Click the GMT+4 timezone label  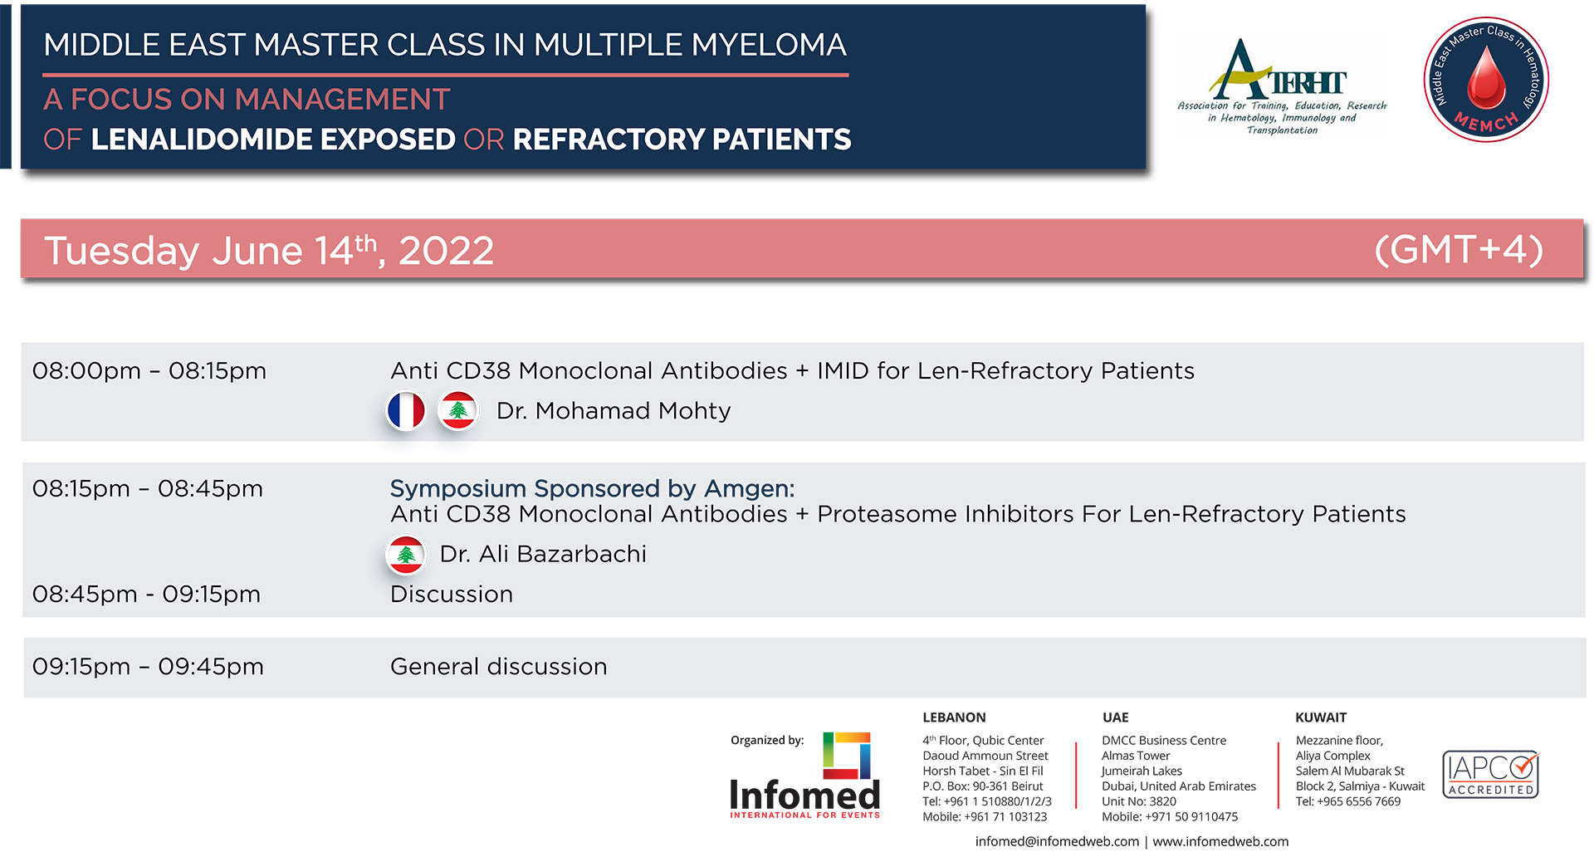pos(1459,249)
